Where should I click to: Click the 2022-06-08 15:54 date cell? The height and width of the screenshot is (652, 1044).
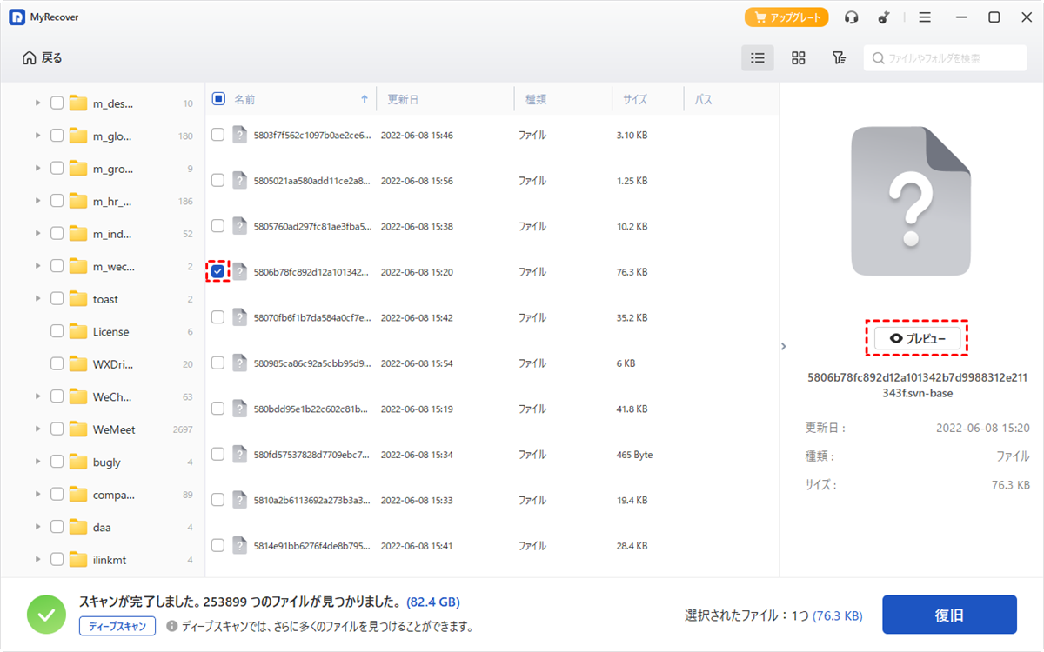tap(417, 363)
